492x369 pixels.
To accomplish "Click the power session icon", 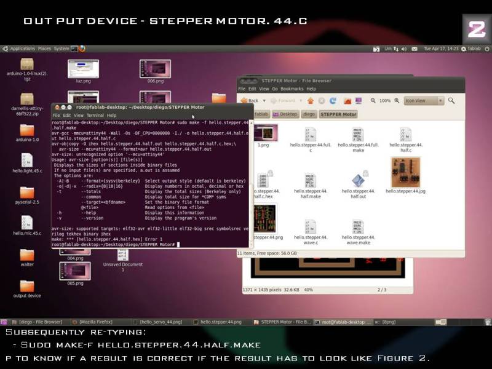I will point(486,49).
